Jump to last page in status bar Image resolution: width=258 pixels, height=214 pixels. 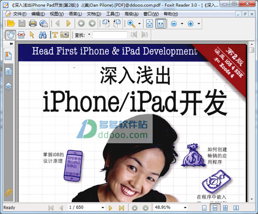tap(121, 208)
